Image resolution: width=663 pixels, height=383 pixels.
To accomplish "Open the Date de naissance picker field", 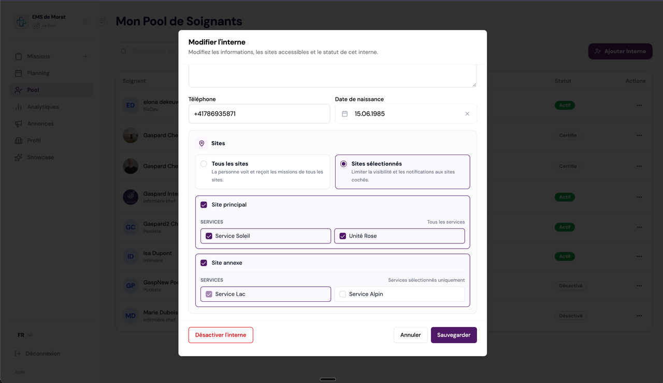I will tap(406, 114).
